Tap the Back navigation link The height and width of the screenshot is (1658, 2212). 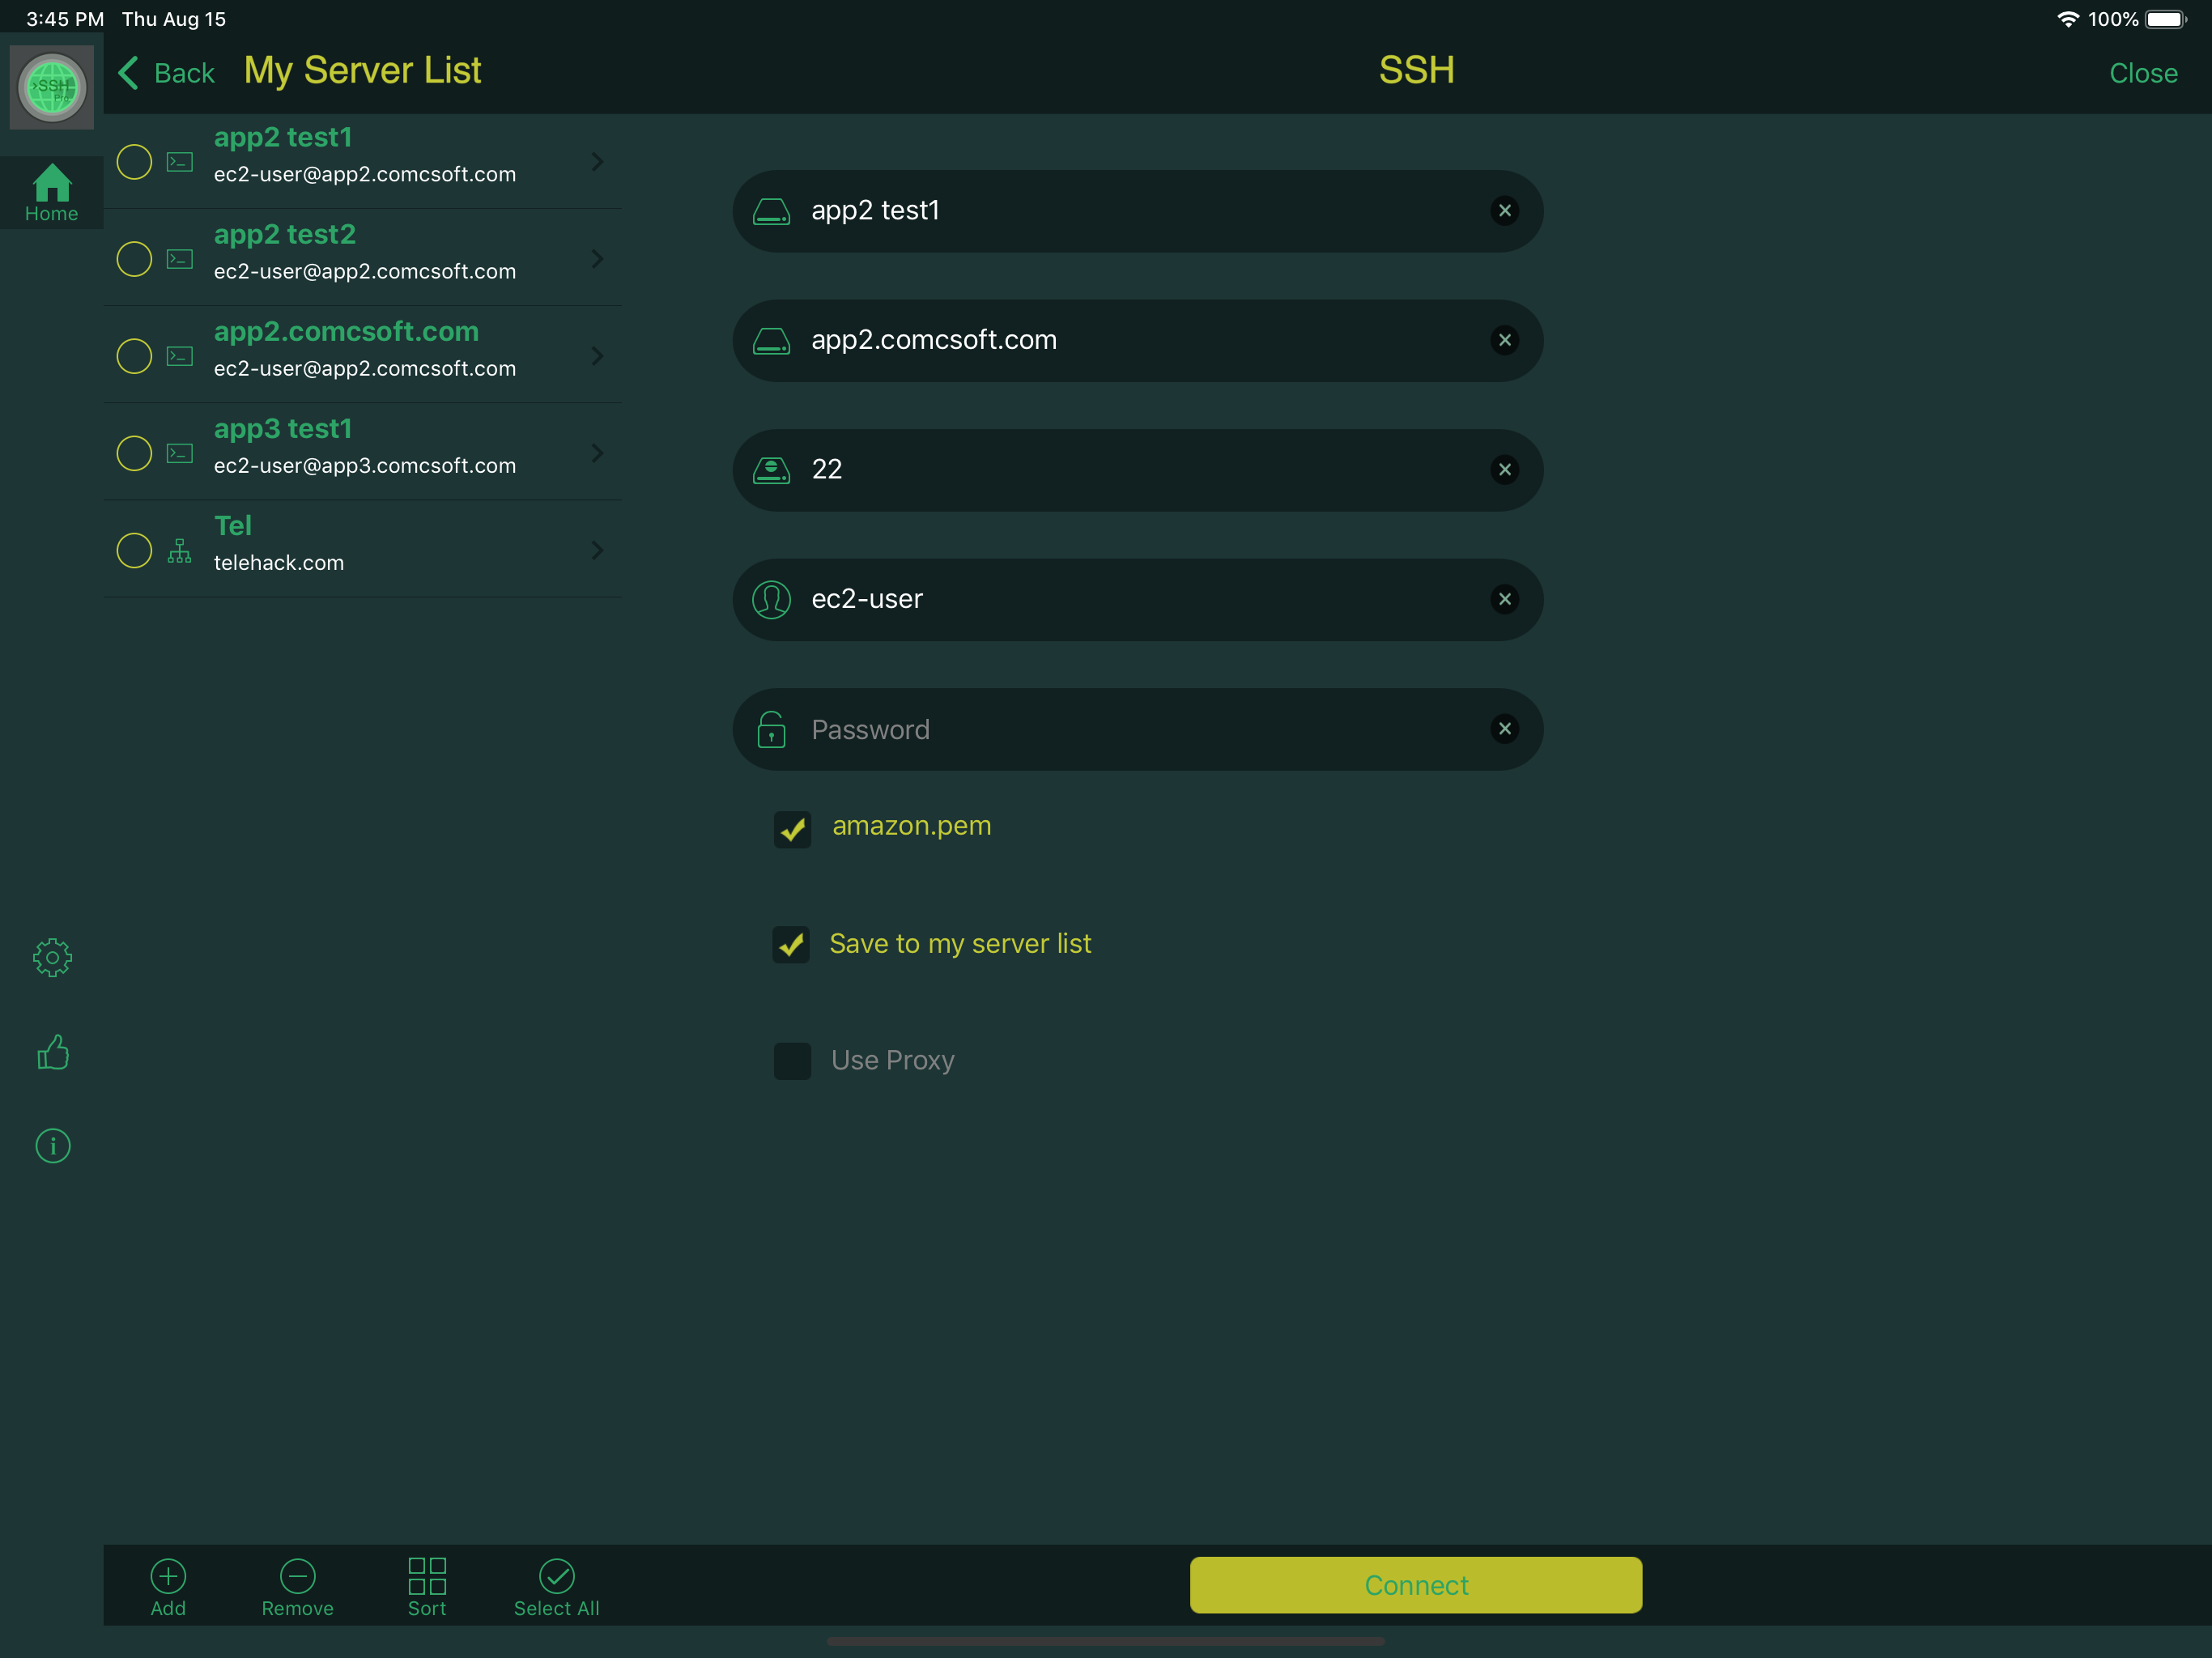tap(167, 72)
